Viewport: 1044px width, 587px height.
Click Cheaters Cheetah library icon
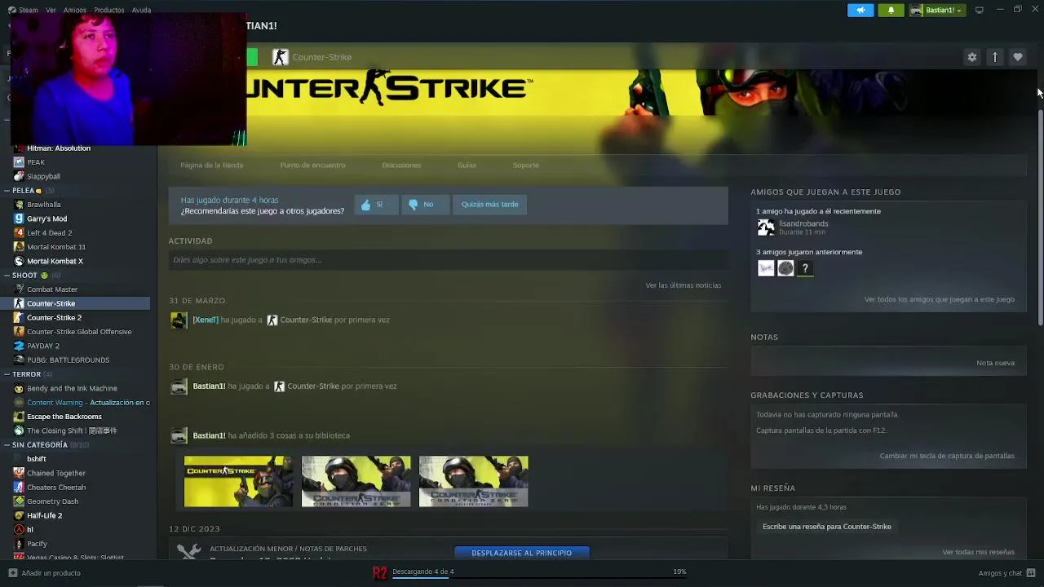click(x=19, y=488)
